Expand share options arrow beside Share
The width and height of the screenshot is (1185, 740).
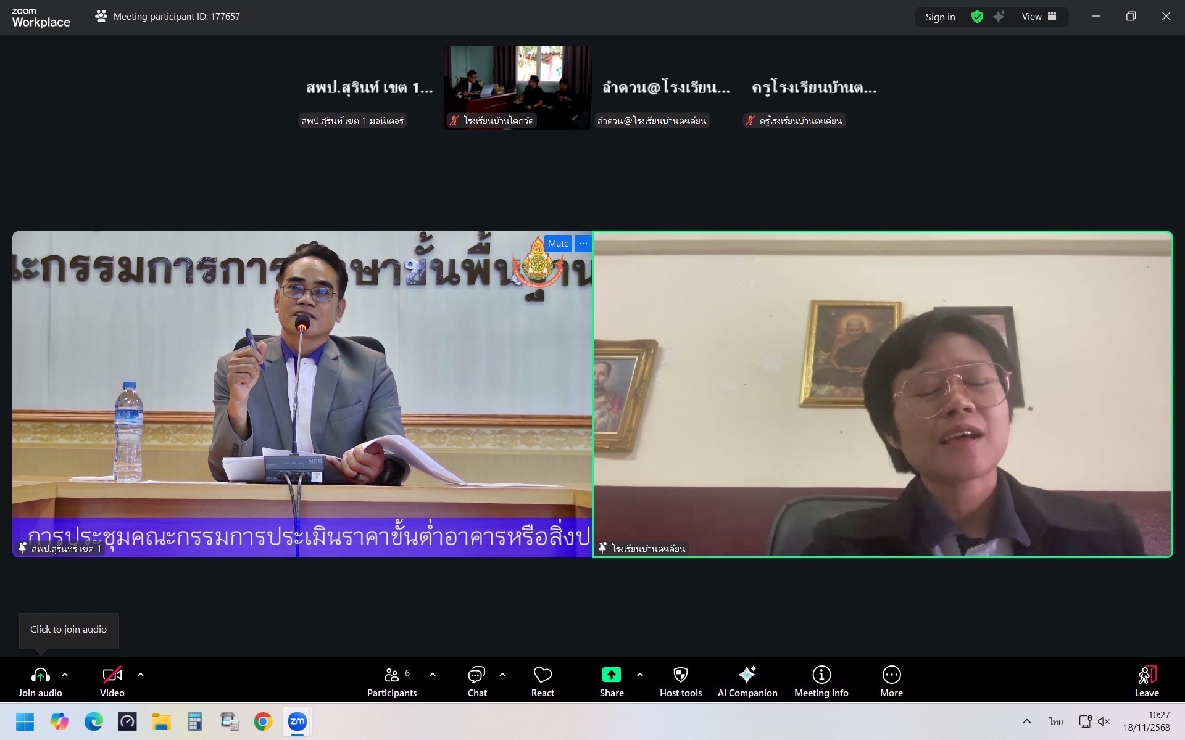click(x=640, y=675)
